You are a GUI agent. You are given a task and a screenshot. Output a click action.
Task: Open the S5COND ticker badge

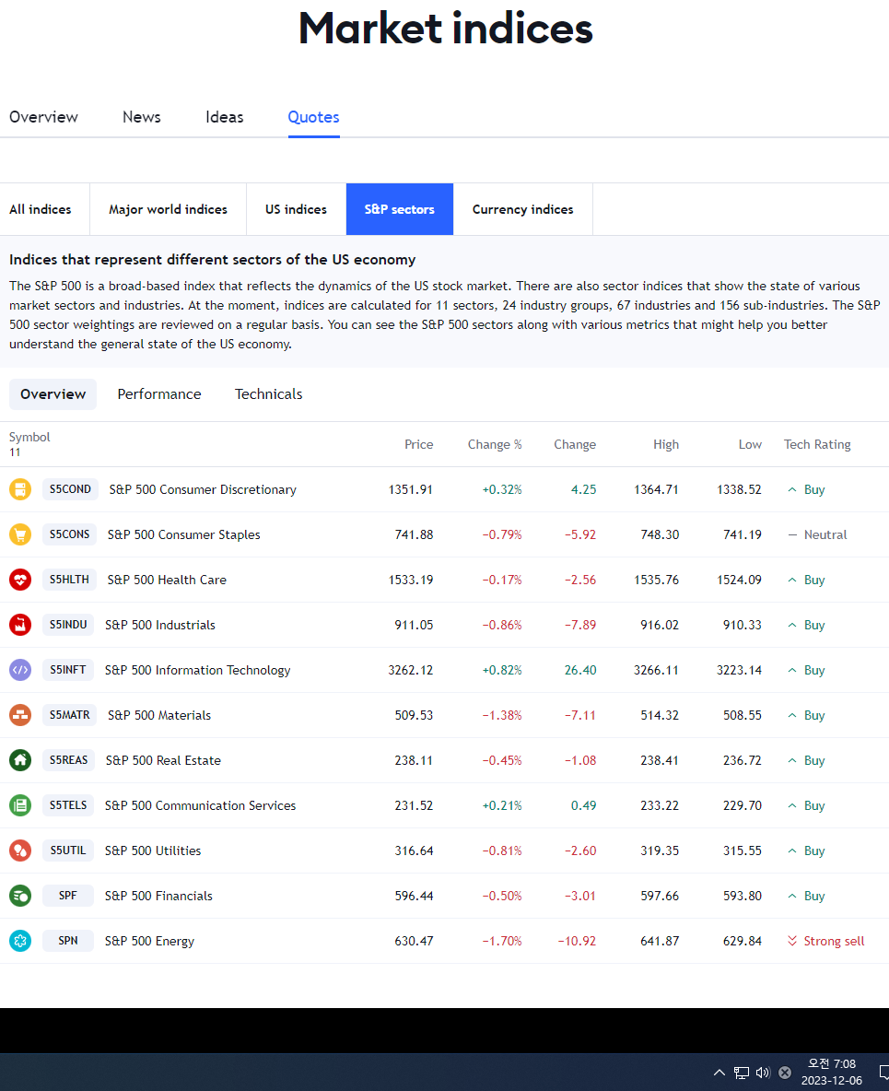[x=70, y=489]
